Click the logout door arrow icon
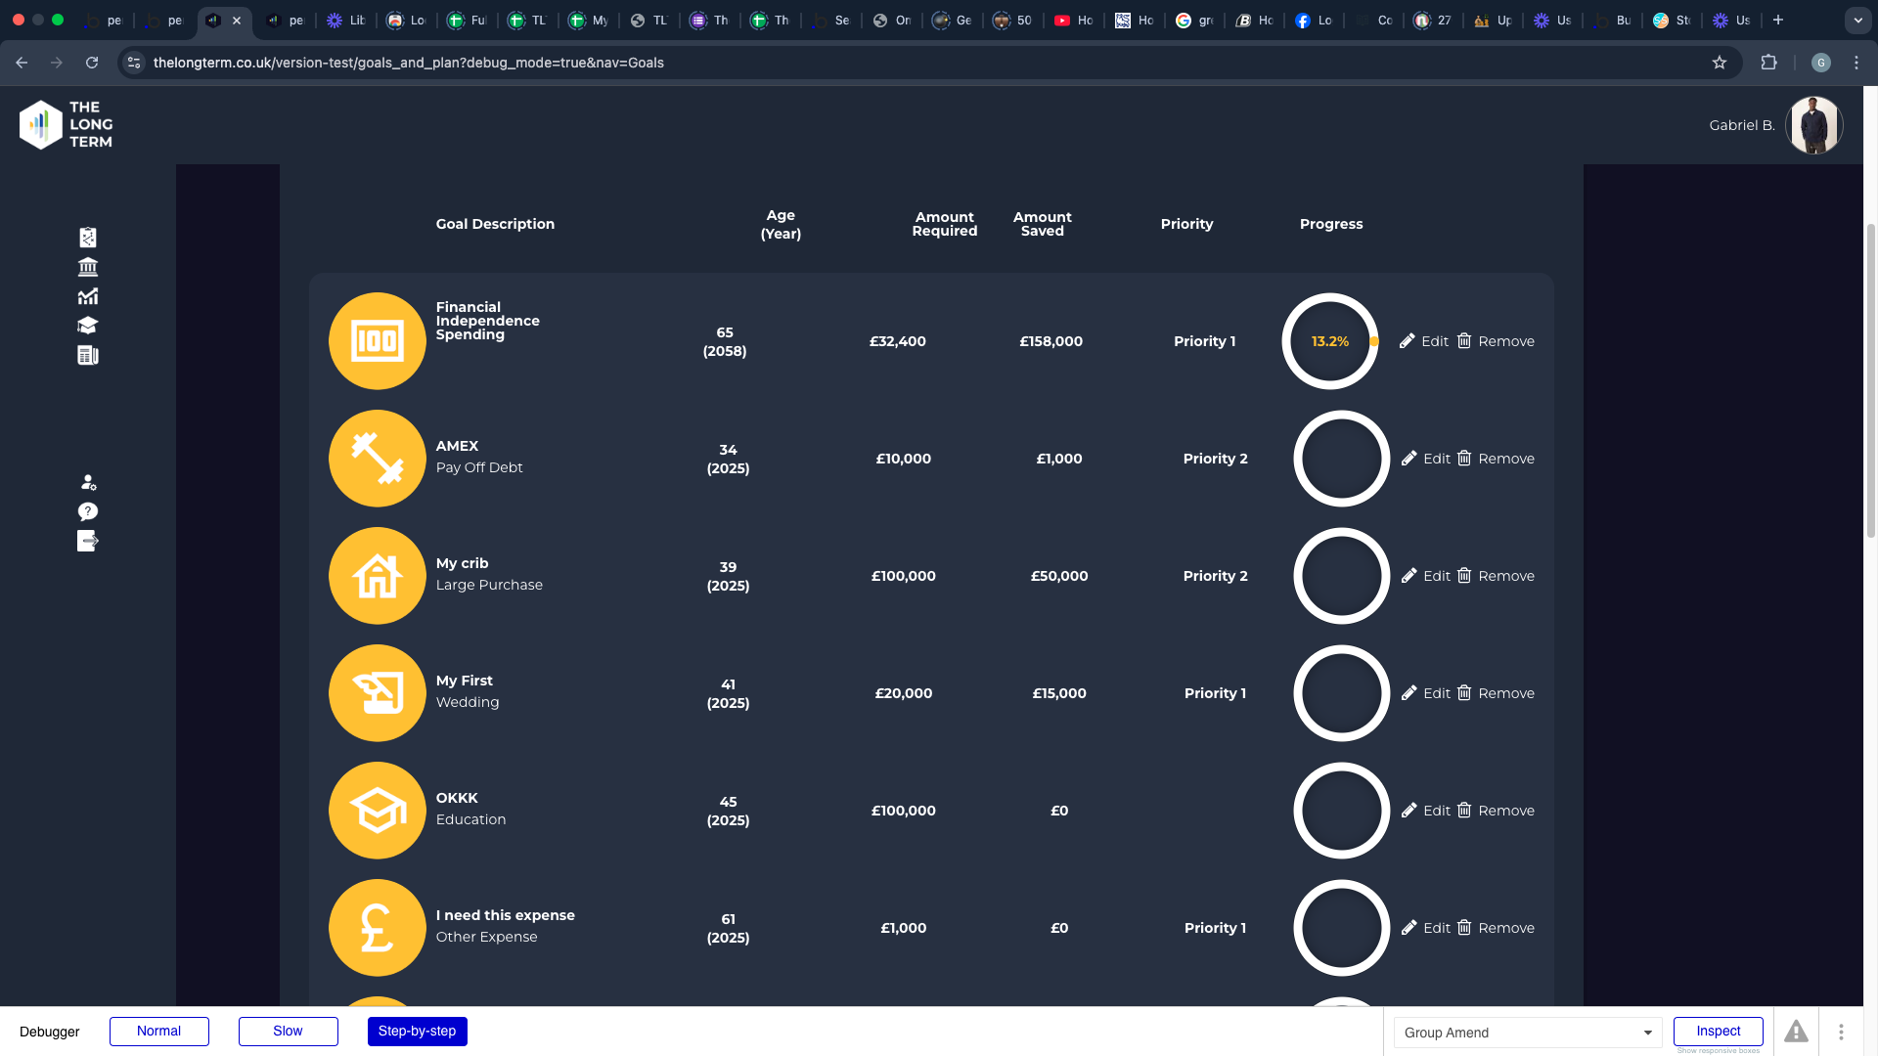The width and height of the screenshot is (1878, 1056). click(88, 541)
